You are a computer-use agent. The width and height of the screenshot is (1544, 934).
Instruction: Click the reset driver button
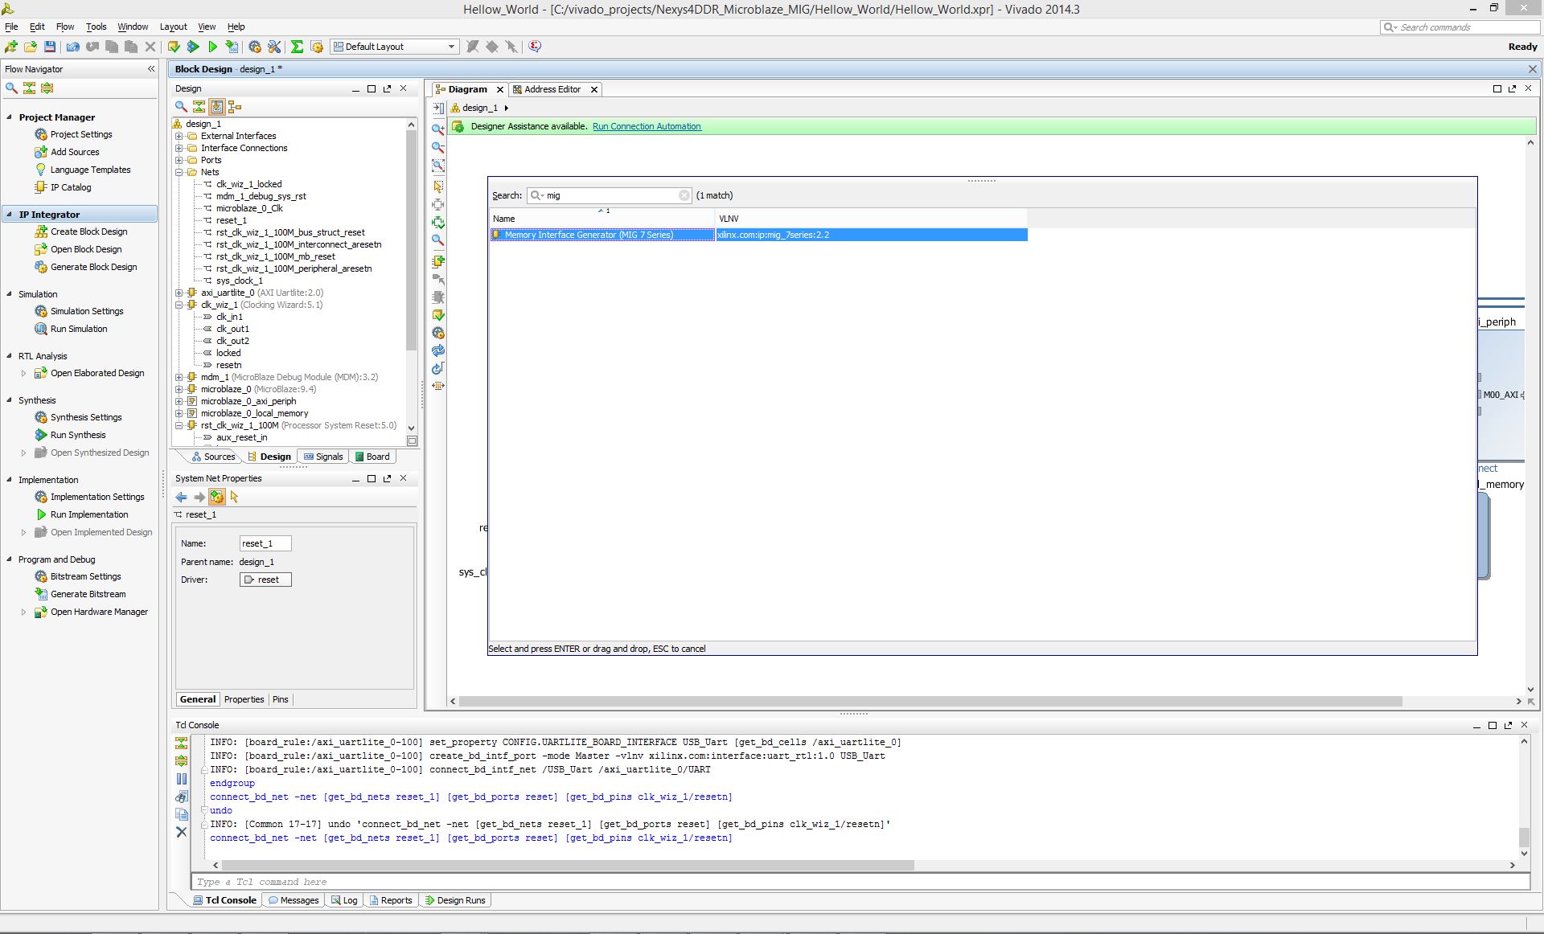[x=265, y=580]
